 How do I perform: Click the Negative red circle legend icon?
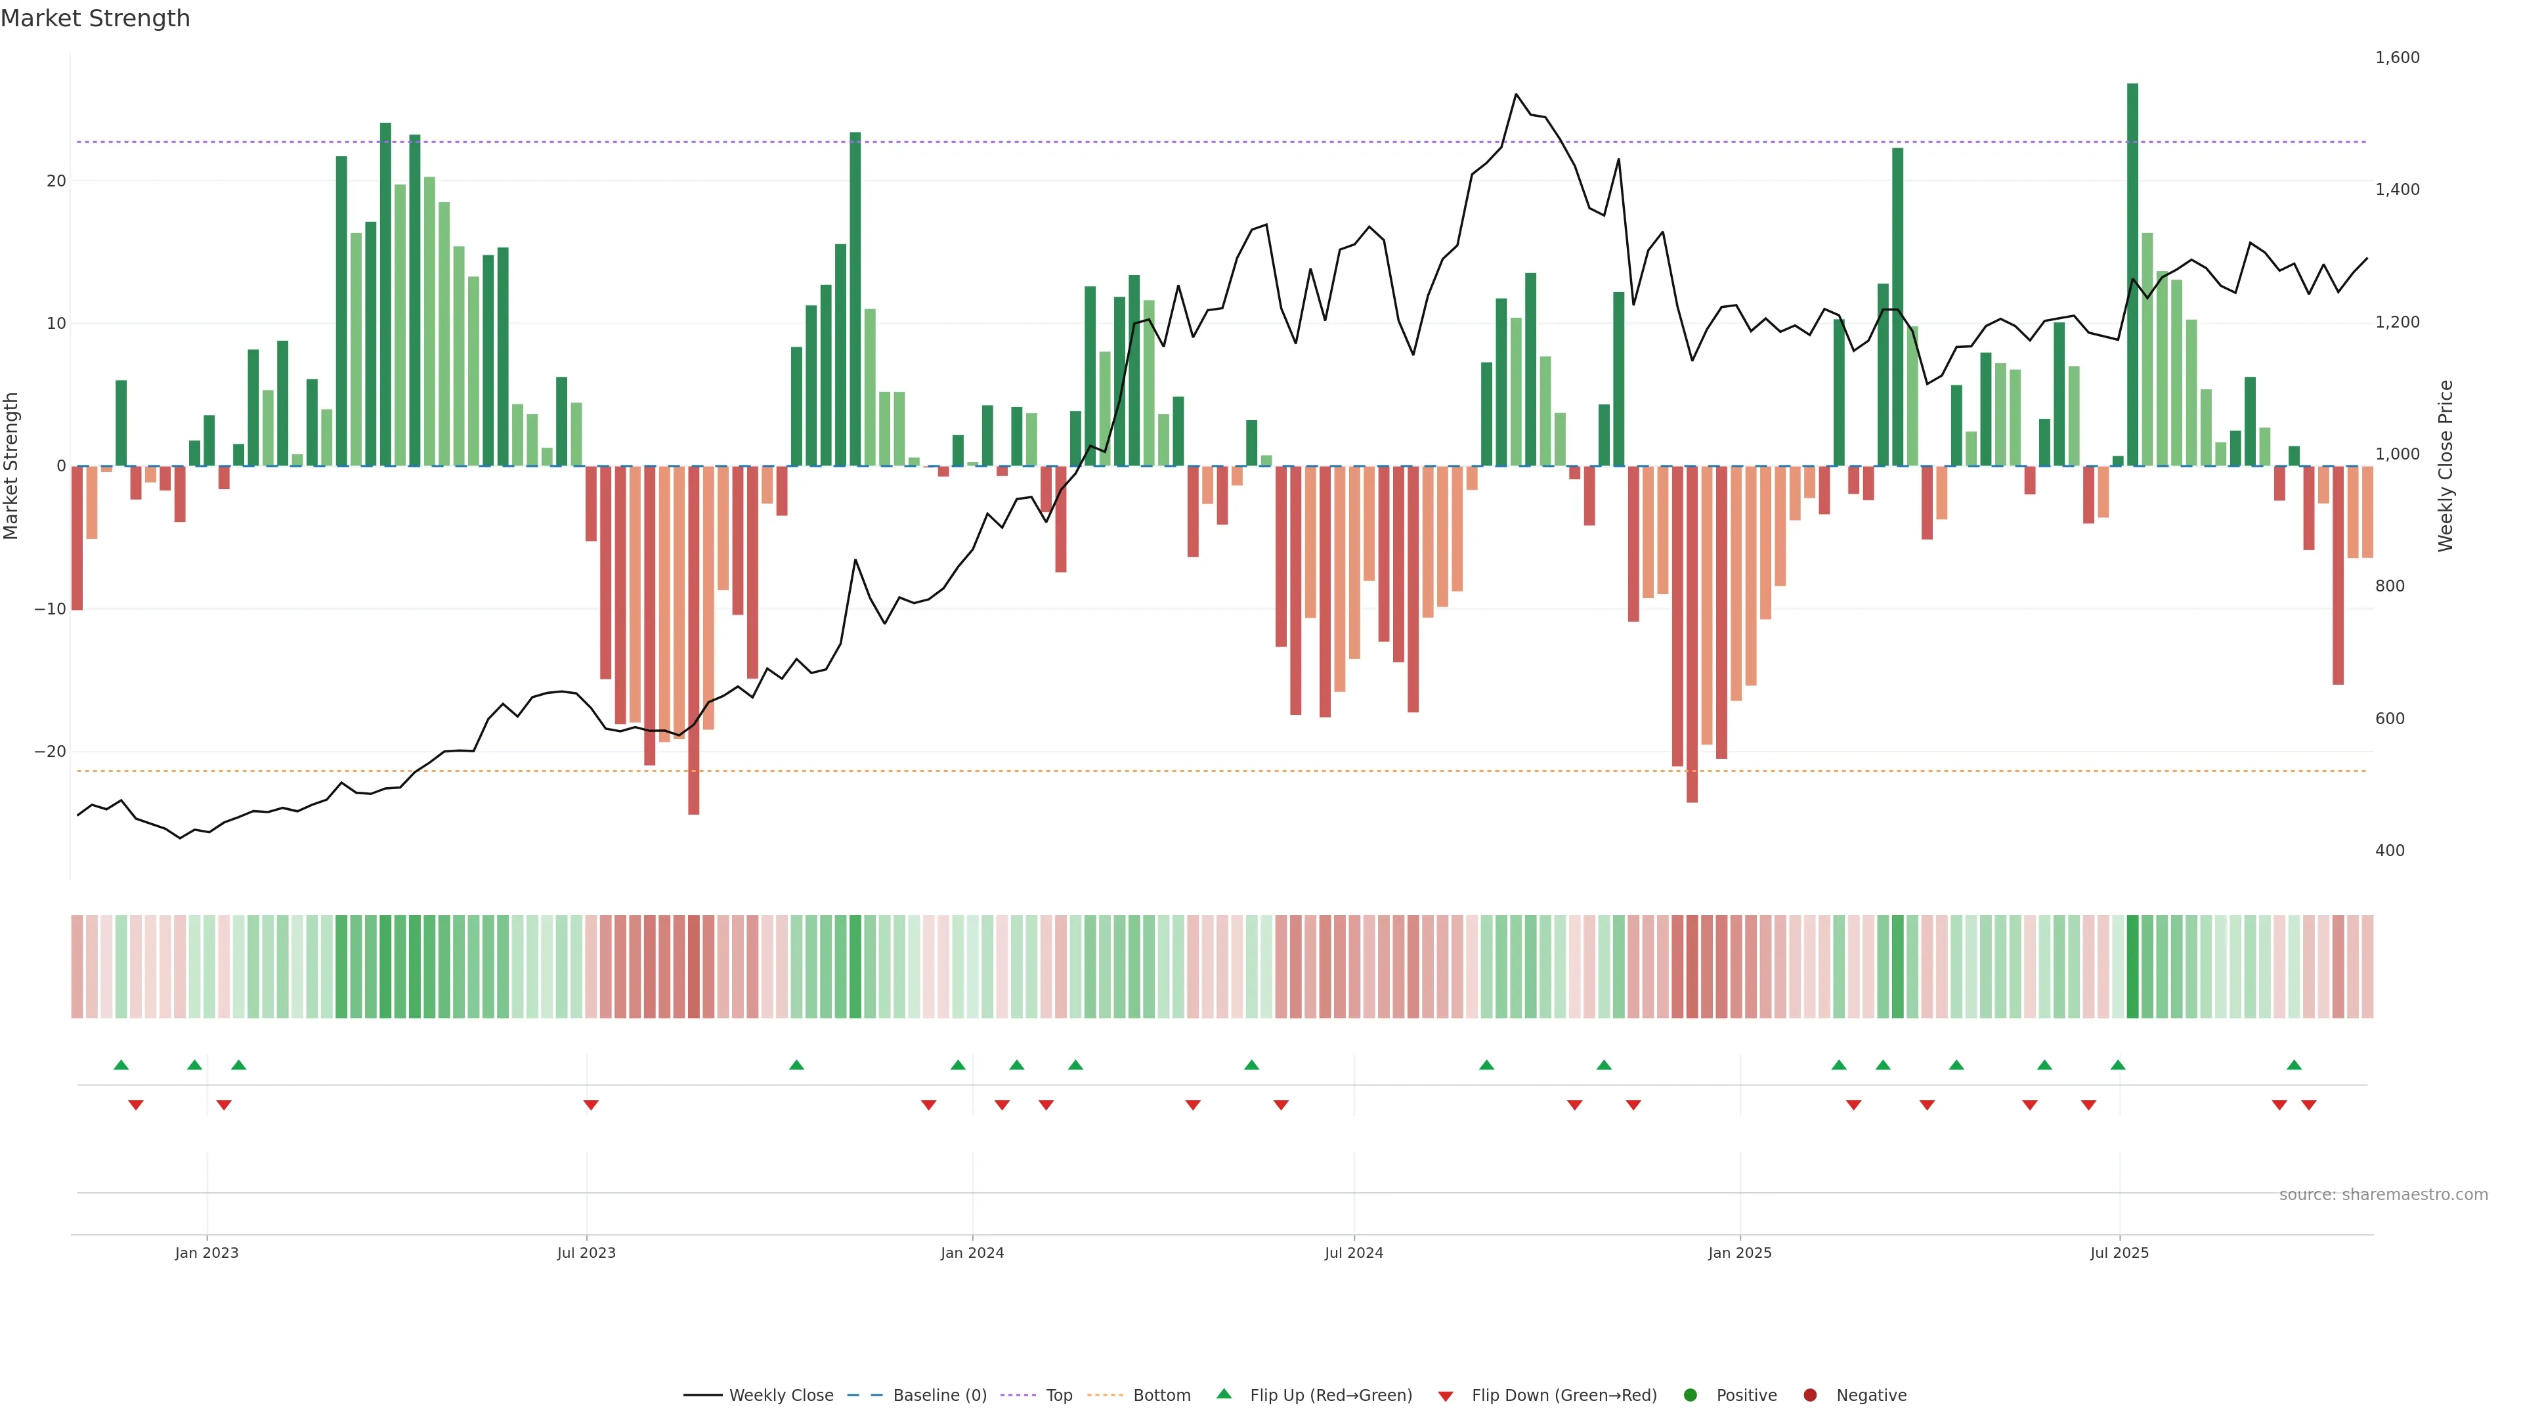[1809, 1396]
